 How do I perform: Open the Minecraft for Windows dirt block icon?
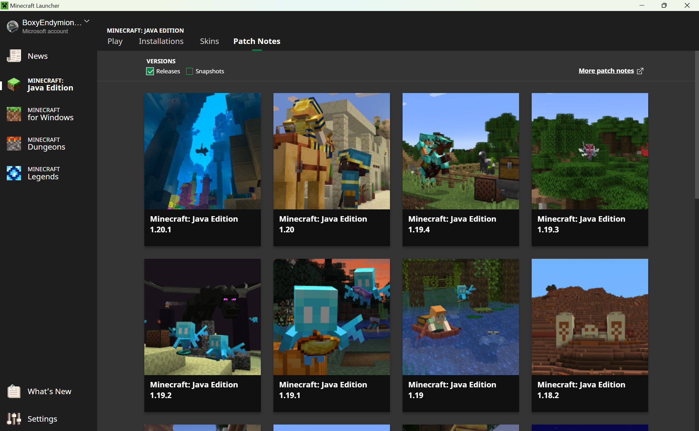[14, 114]
